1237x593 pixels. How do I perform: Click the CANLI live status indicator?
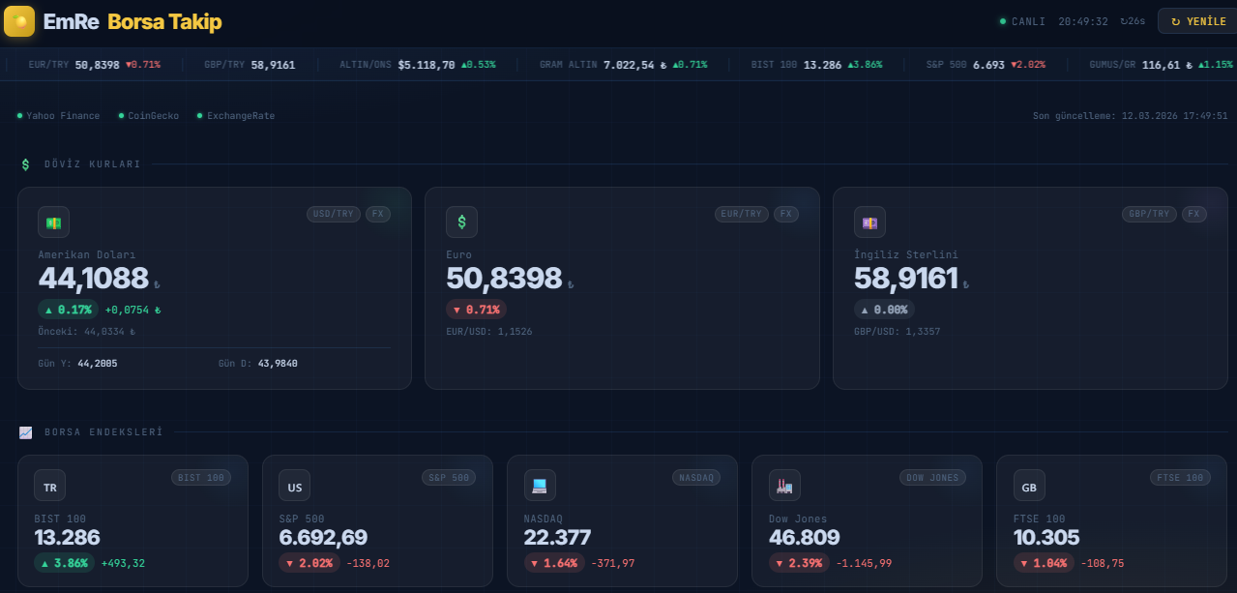point(1022,21)
